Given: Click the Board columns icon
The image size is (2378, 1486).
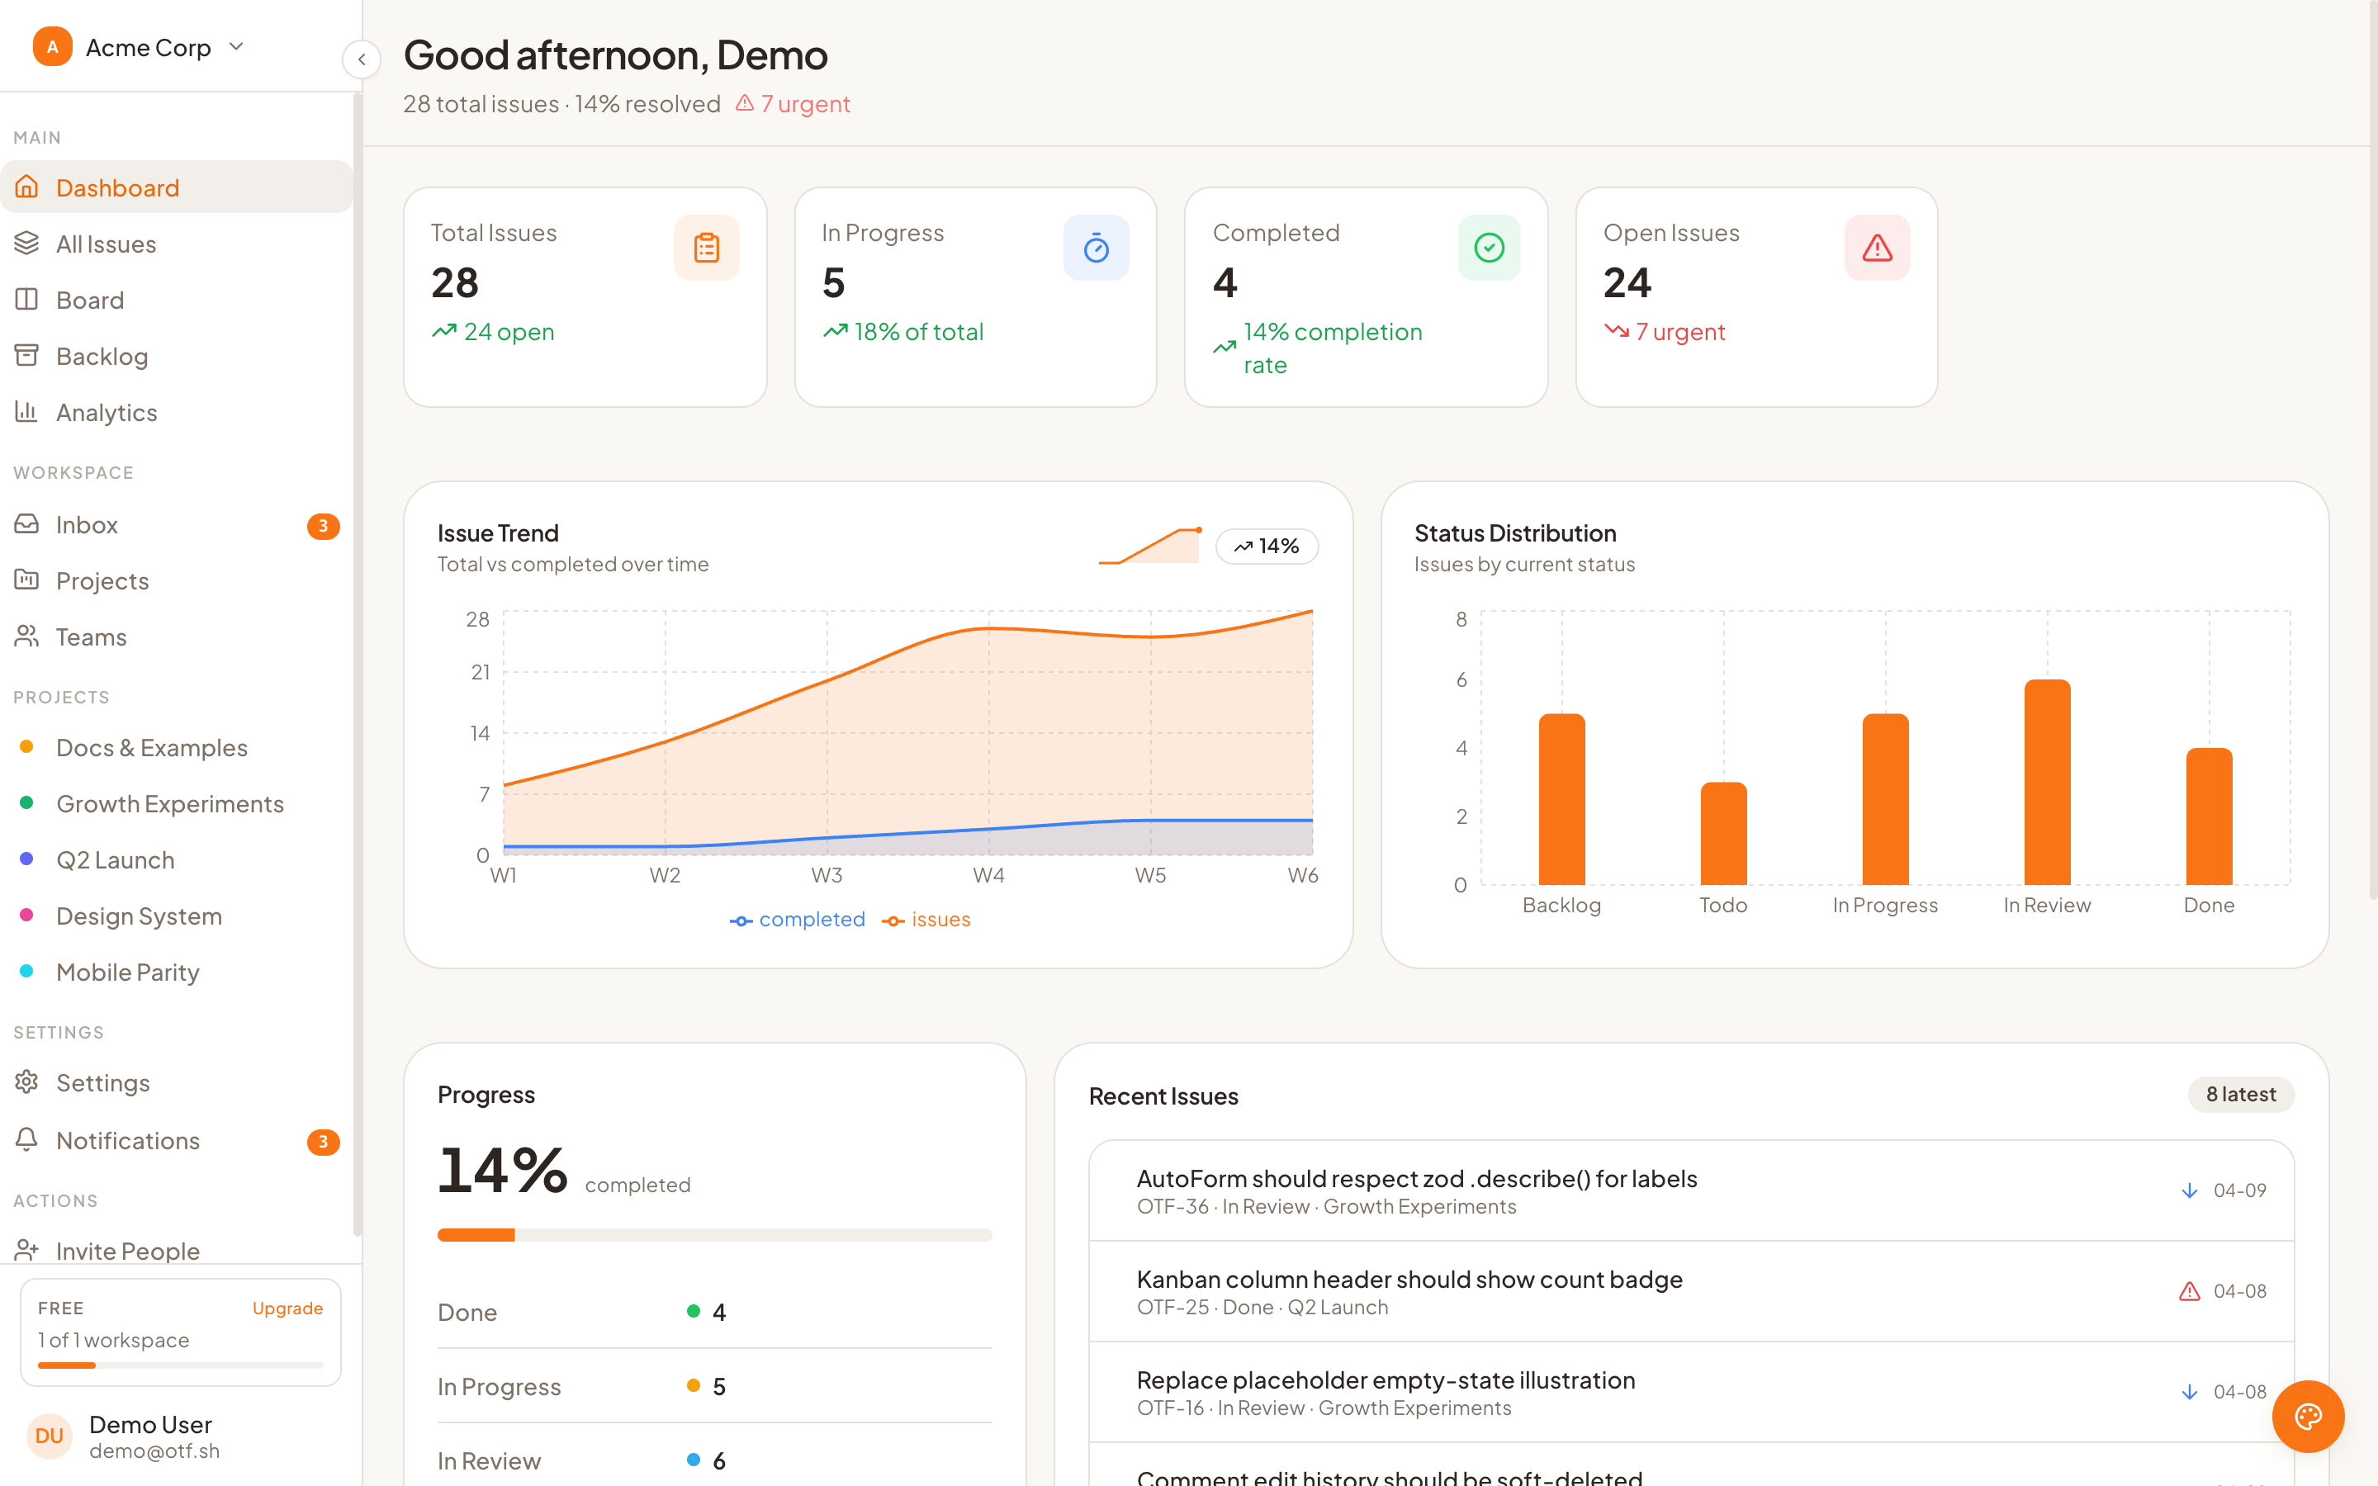Looking at the screenshot, I should [26, 299].
